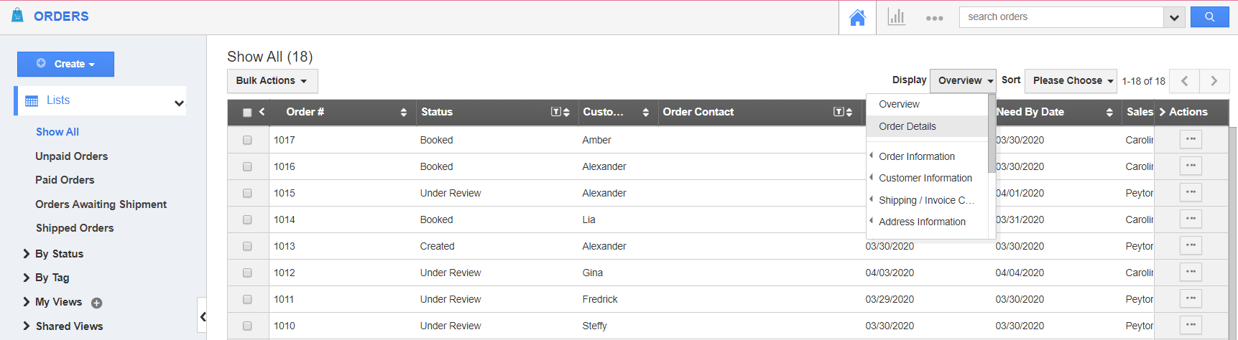This screenshot has height=340, width=1238.
Task: Go to the Home icon
Action: (x=857, y=18)
